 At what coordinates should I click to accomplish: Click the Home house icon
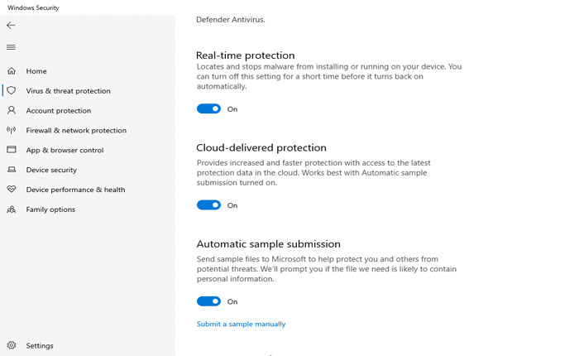12,71
